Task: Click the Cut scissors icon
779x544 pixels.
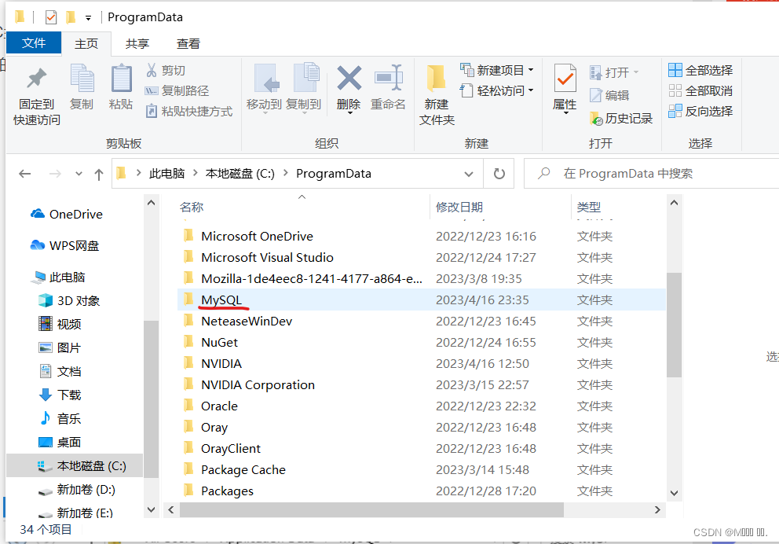Action: [152, 70]
